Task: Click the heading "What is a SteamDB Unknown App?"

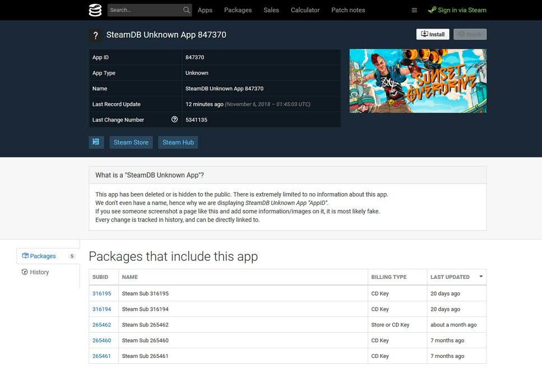Action: point(149,175)
